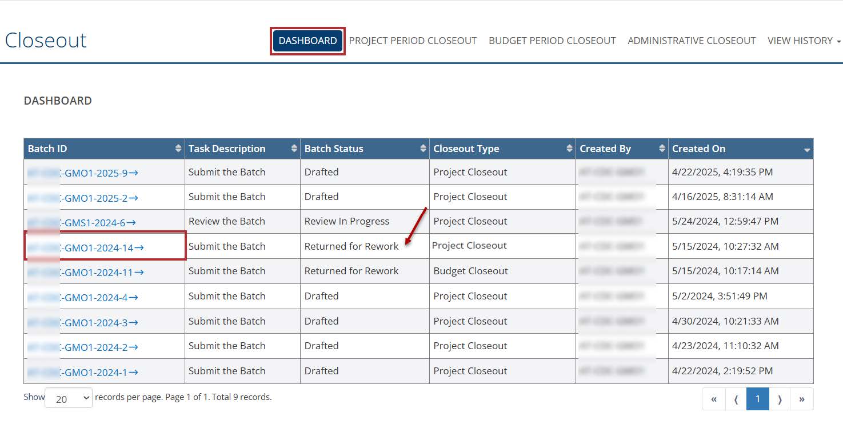Select page 1 in pagination
The height and width of the screenshot is (428, 843).
pos(758,399)
